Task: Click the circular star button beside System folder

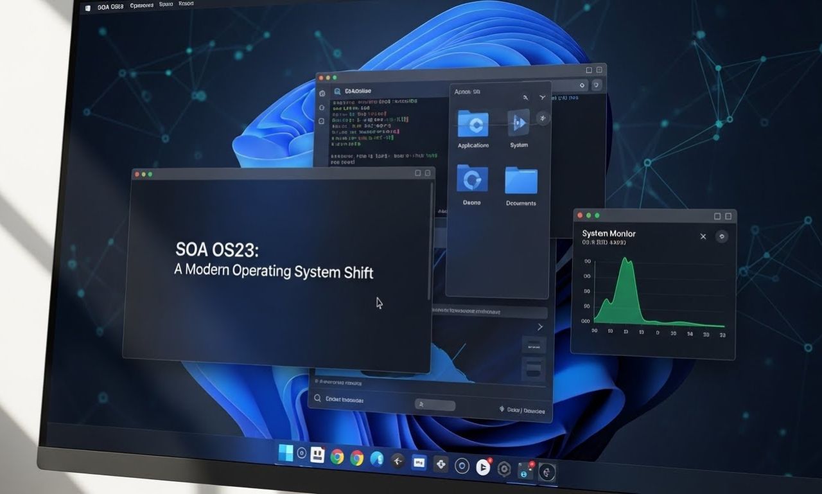Action: coord(543,118)
